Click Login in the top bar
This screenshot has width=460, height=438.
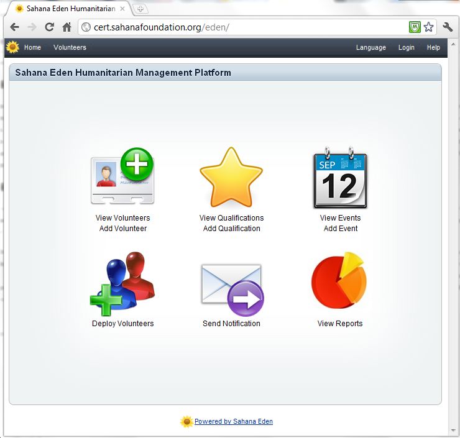tap(406, 48)
